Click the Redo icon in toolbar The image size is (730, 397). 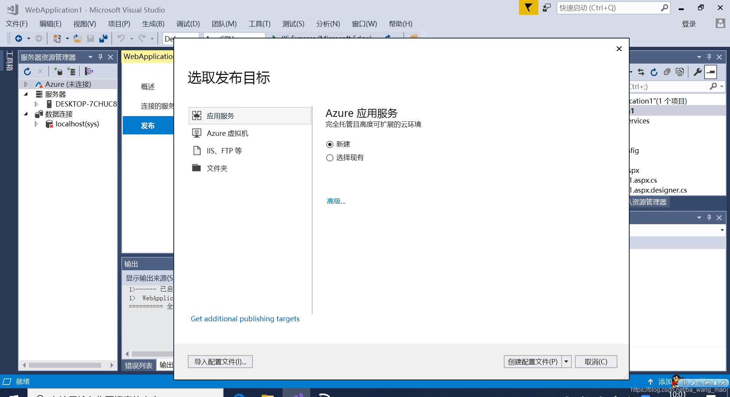click(x=142, y=38)
